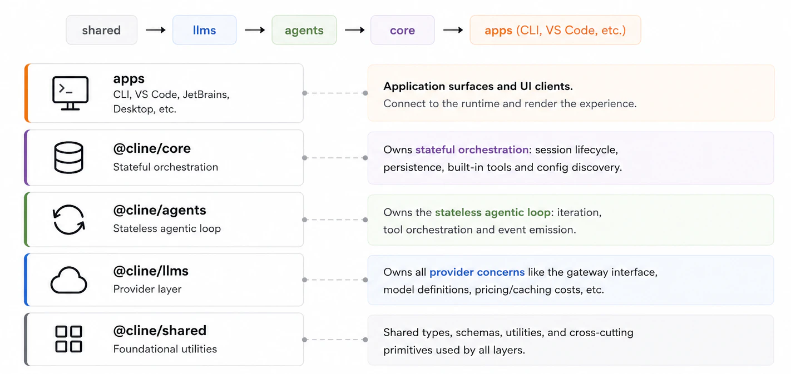The image size is (791, 374).
Task: Click the 'Provider layer' subtitle
Action: coord(147,289)
